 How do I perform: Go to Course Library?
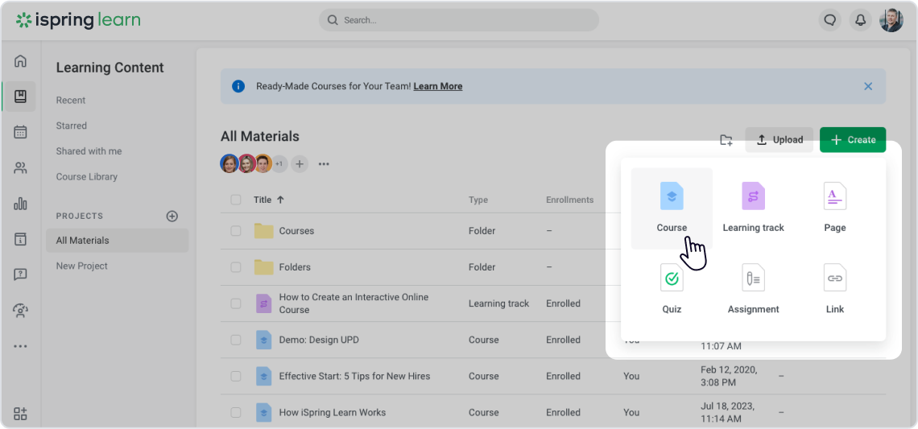(87, 176)
